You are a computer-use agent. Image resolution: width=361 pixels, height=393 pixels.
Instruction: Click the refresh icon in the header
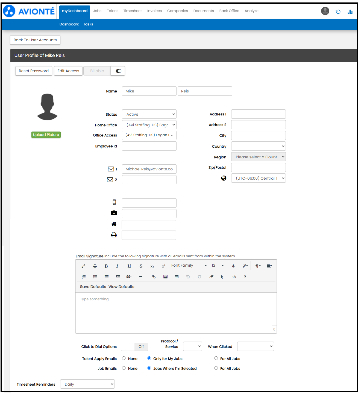pos(338,12)
